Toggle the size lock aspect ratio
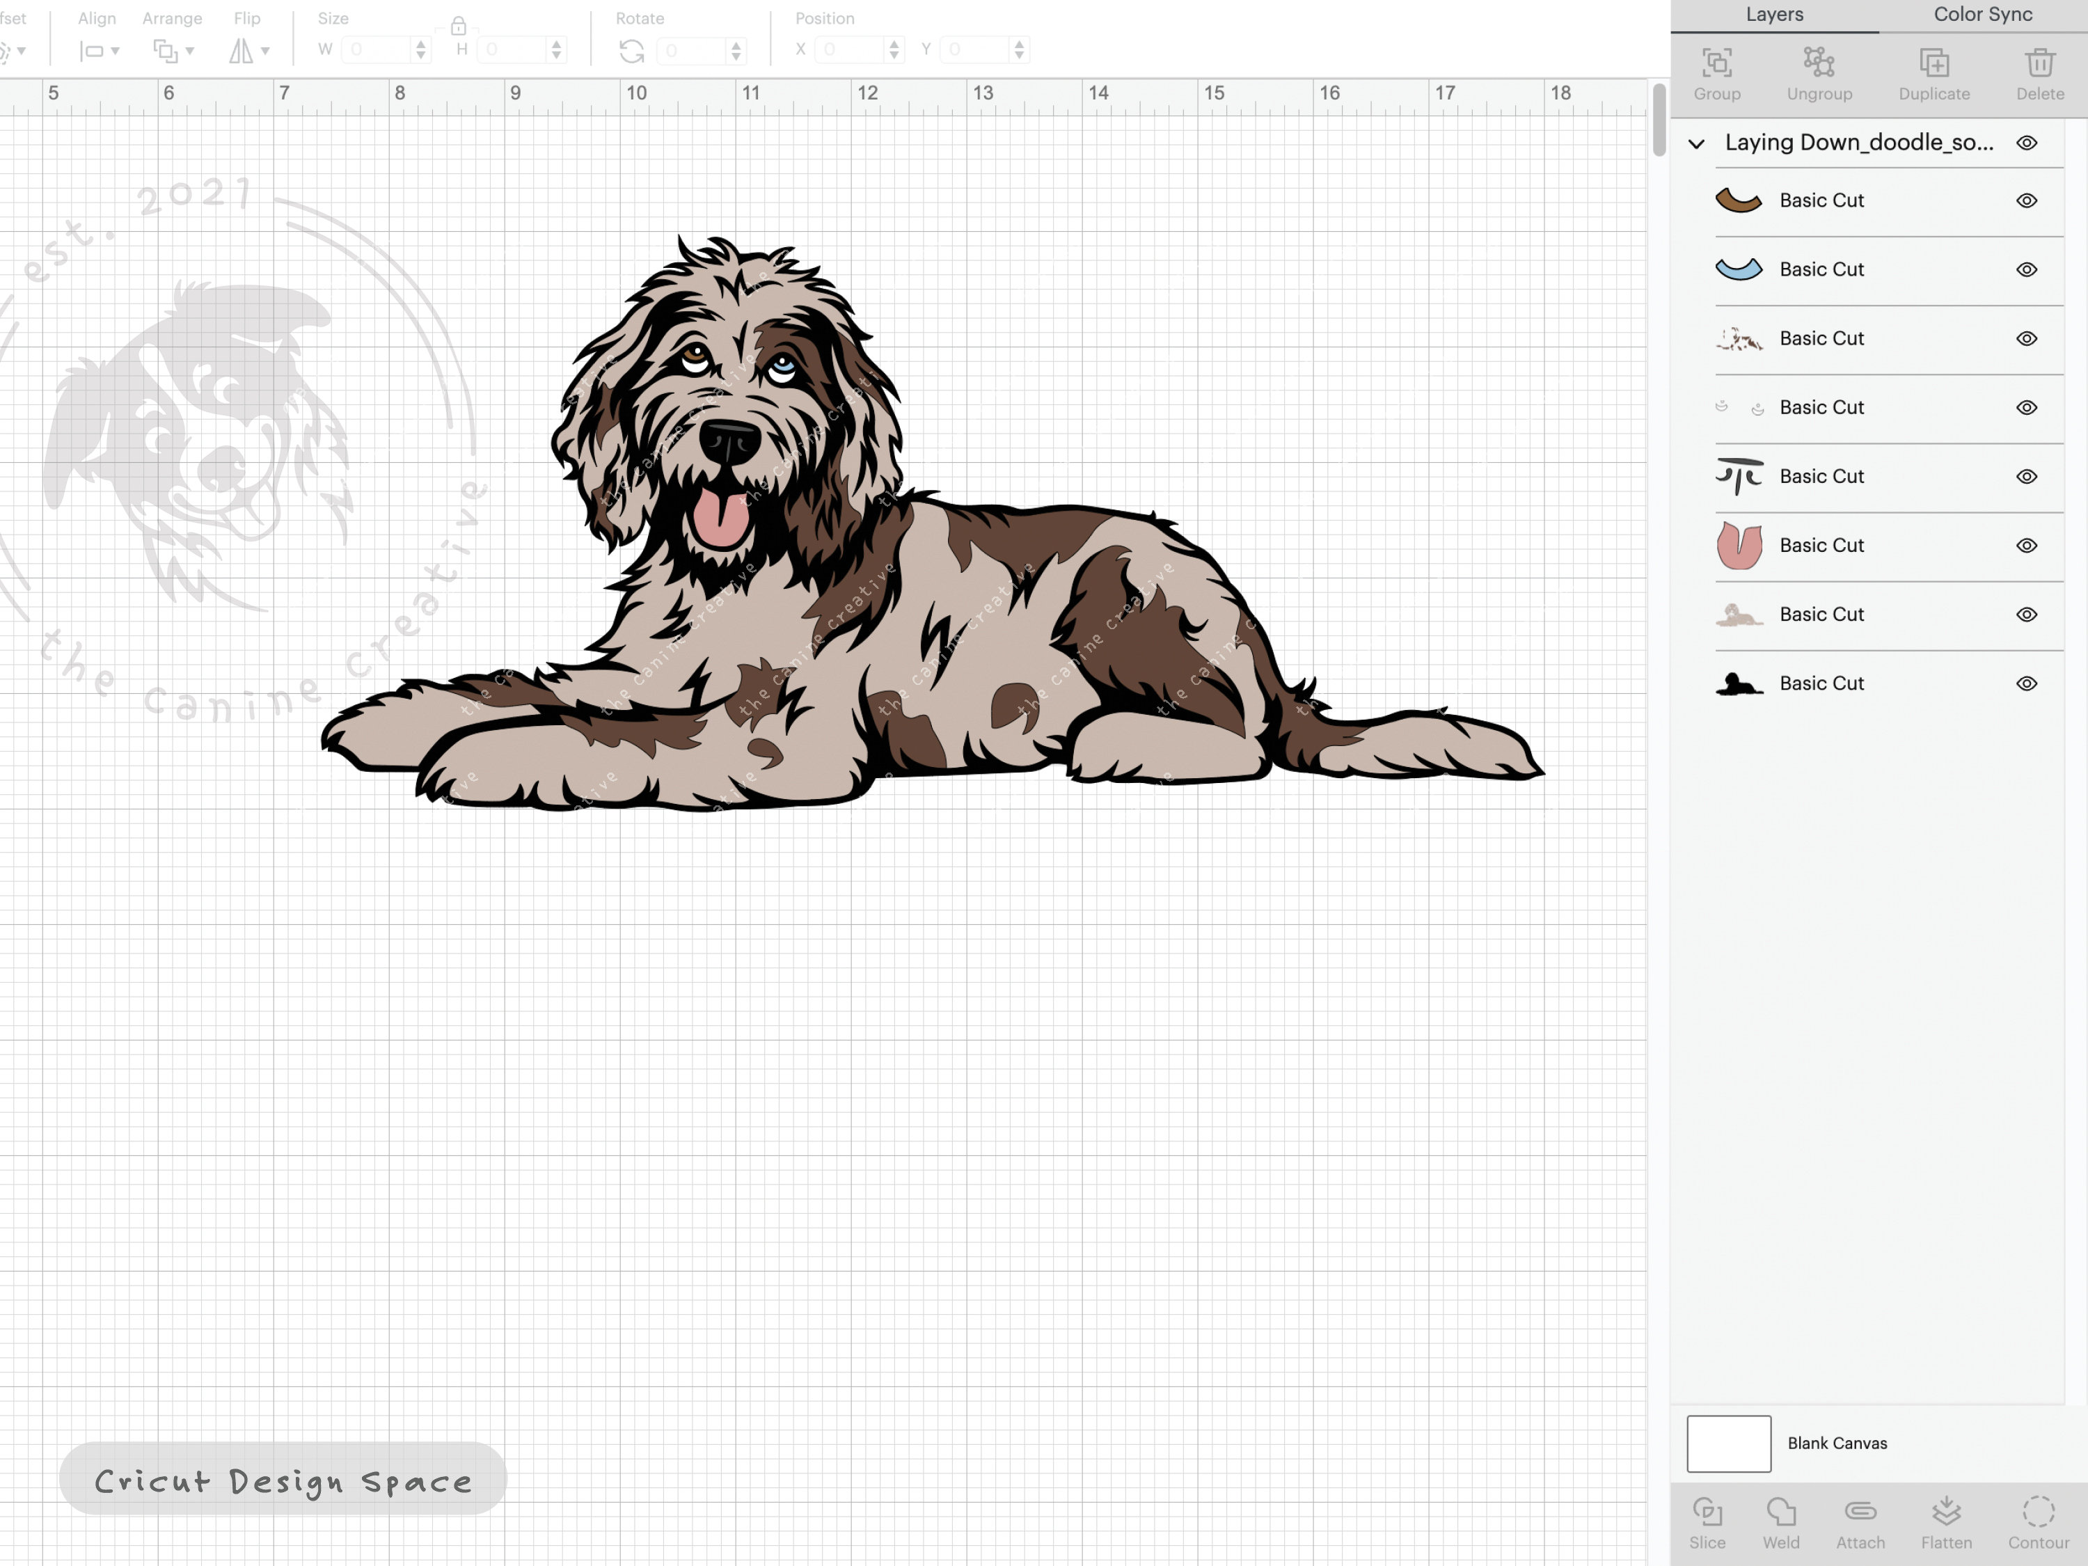The height and width of the screenshot is (1566, 2088). tap(459, 27)
